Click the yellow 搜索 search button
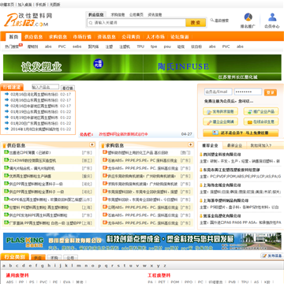Image resolution: width=284 pixels, height=284 pixels. (x=196, y=23)
